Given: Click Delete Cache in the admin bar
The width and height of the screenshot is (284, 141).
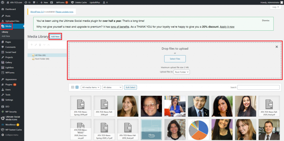Looking at the screenshot, I should click(79, 2).
